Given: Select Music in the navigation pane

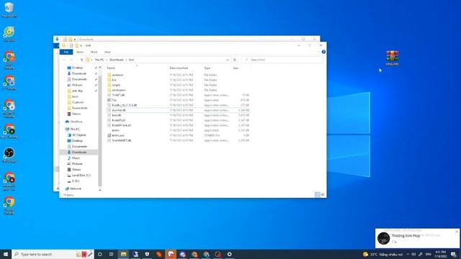Looking at the screenshot, I should pos(76,158).
